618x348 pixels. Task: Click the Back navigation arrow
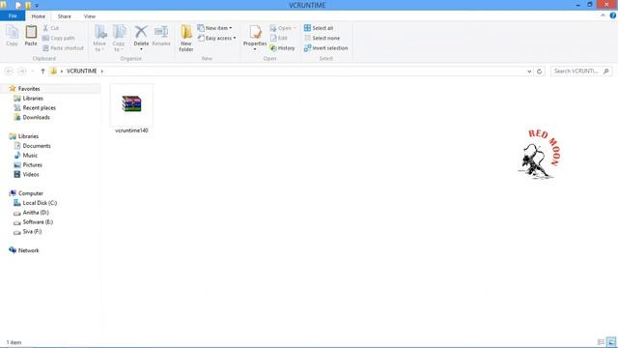pyautogui.click(x=9, y=71)
